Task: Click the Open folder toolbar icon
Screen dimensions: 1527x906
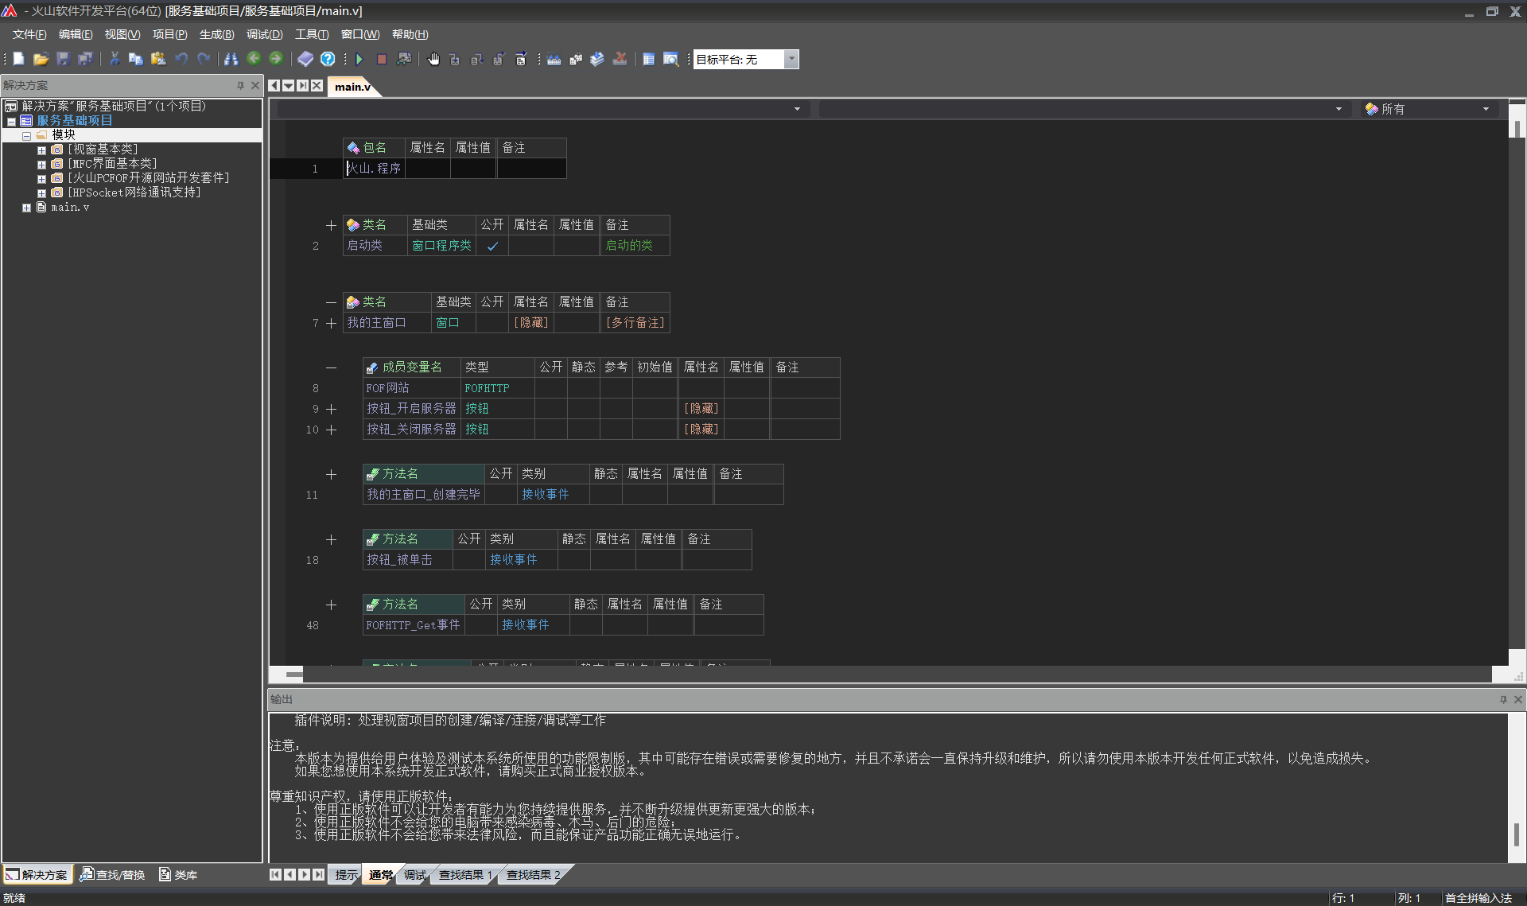Action: pyautogui.click(x=41, y=59)
